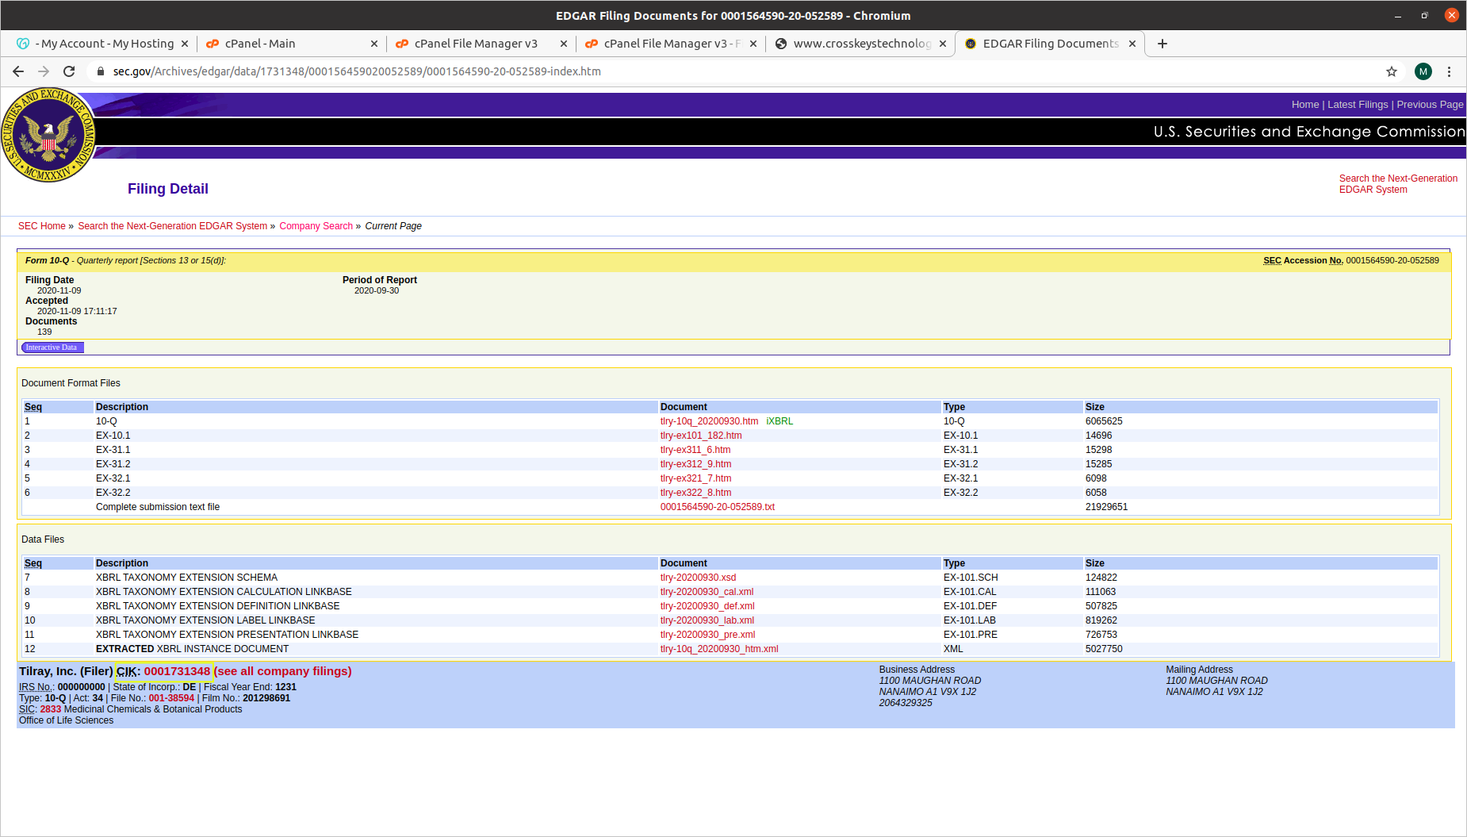
Task: Bookmark this page with star icon
Action: point(1391,71)
